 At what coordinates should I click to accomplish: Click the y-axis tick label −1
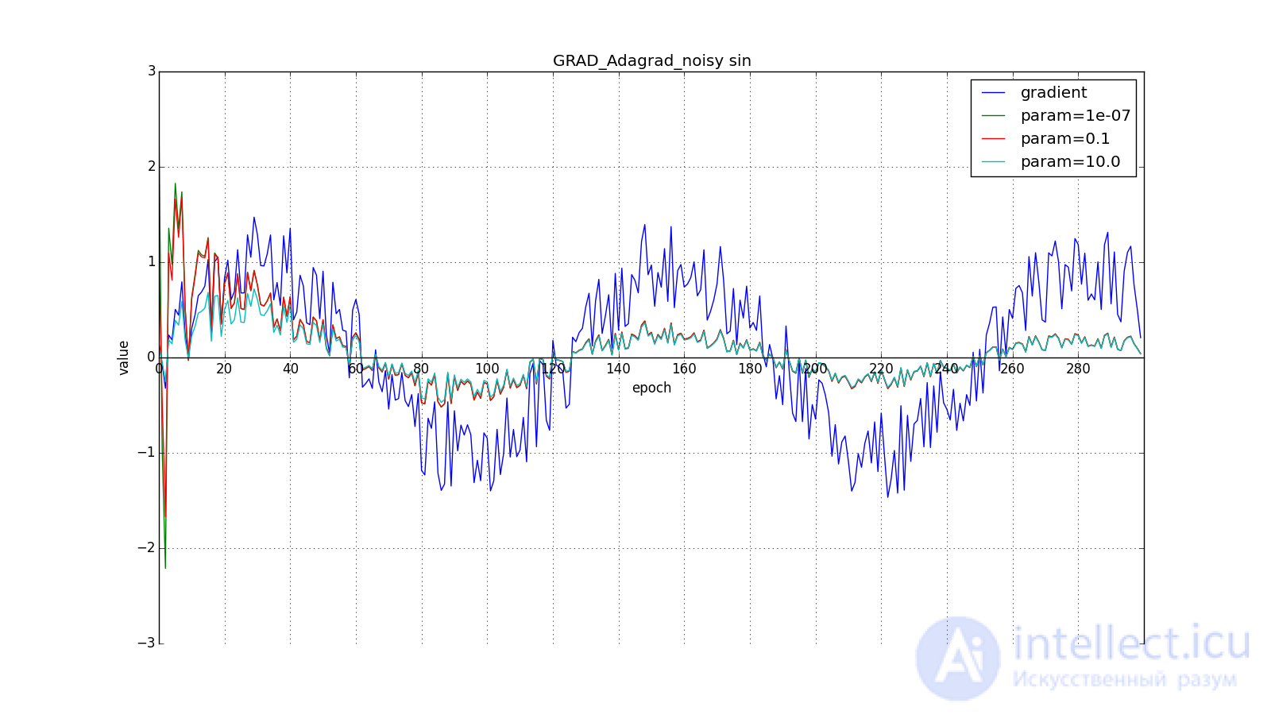[x=145, y=453]
